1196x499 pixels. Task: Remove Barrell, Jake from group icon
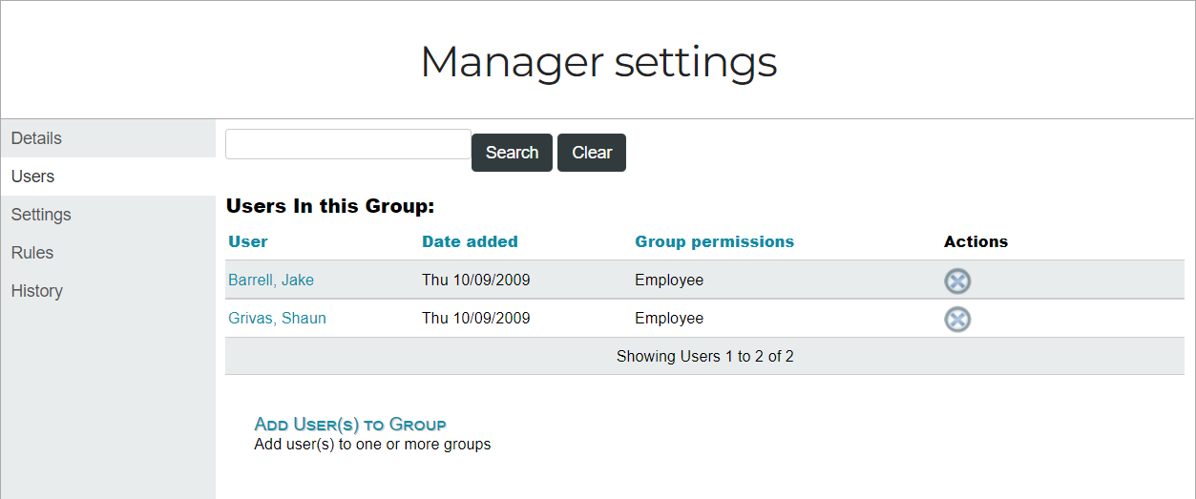(x=957, y=281)
